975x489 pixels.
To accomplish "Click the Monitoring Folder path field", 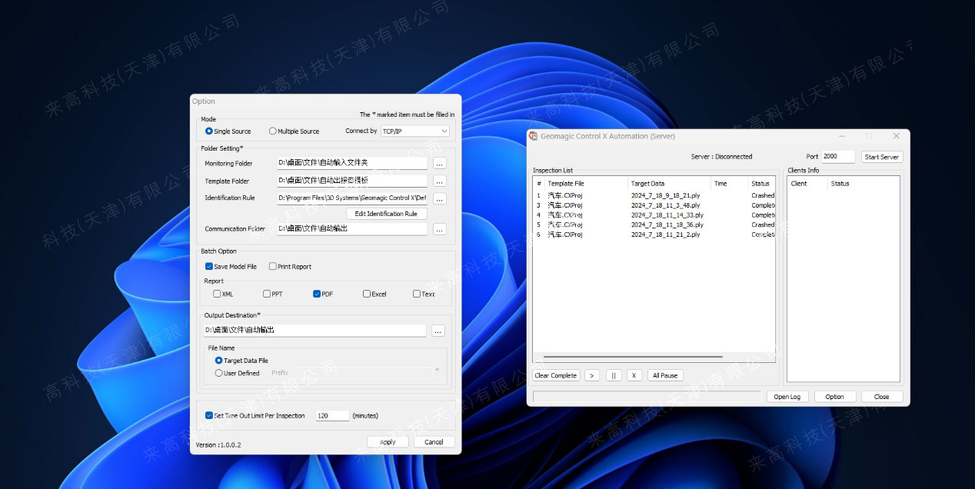I will pyautogui.click(x=352, y=163).
